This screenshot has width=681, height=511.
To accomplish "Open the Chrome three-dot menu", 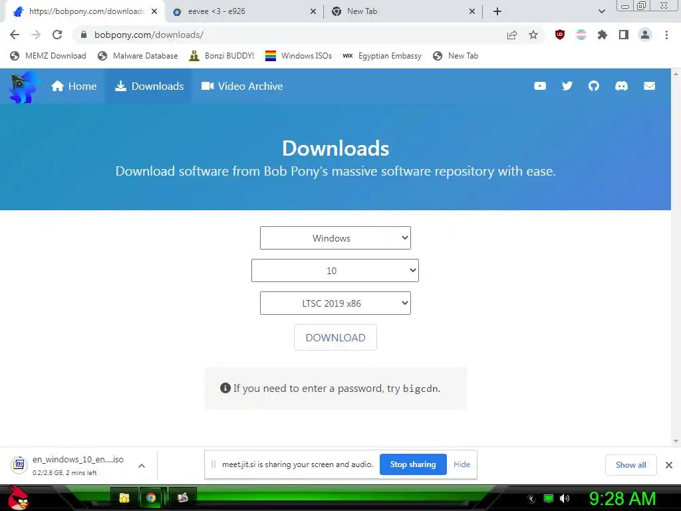I will [x=666, y=35].
